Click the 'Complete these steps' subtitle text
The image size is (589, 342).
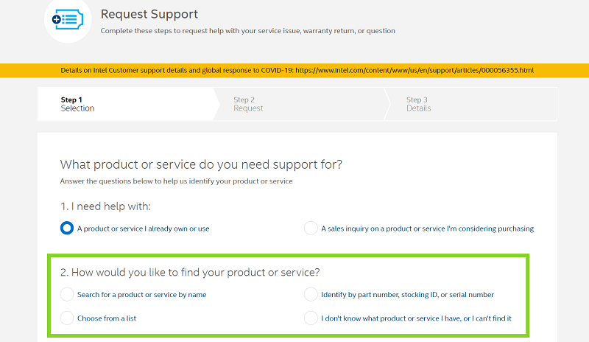coord(247,31)
